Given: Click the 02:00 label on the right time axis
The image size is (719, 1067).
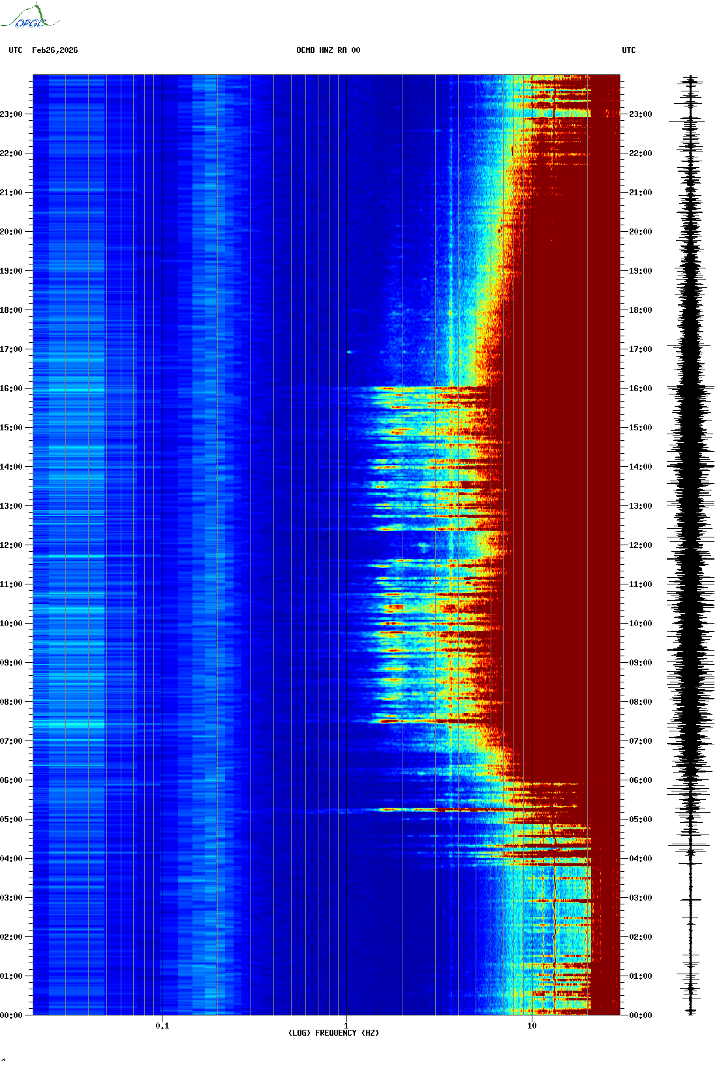Looking at the screenshot, I should tap(641, 937).
